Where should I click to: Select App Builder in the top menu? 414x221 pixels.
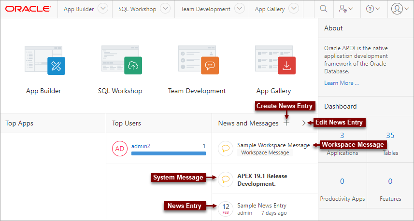[79, 9]
